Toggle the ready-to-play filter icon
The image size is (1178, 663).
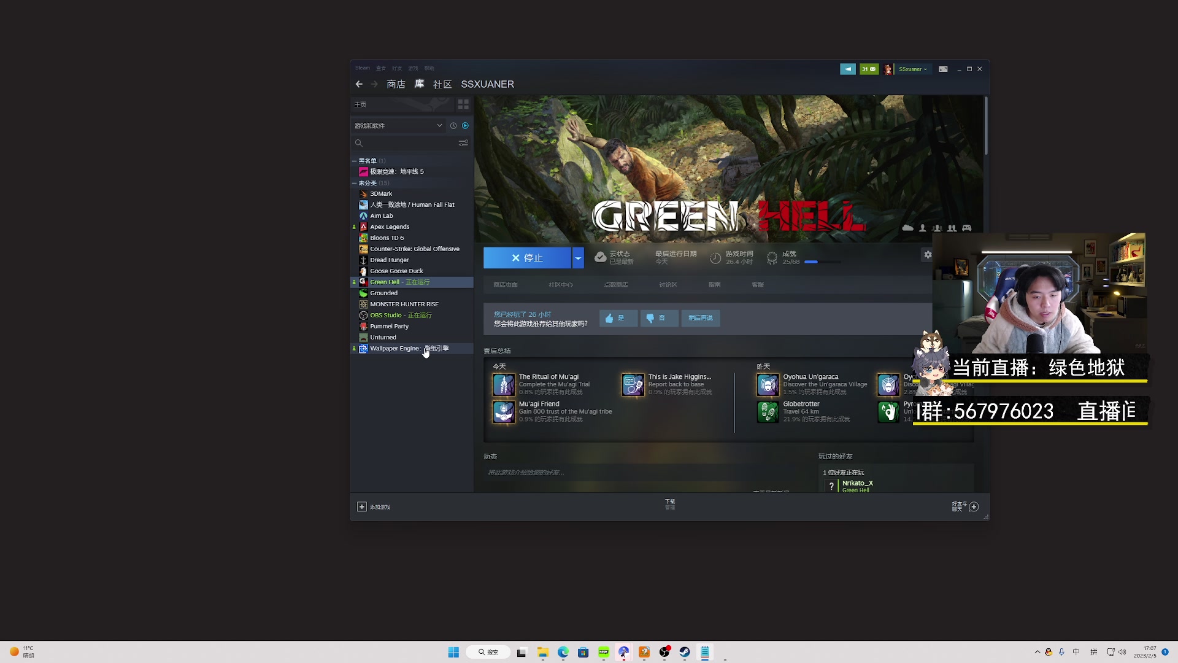[x=465, y=126]
